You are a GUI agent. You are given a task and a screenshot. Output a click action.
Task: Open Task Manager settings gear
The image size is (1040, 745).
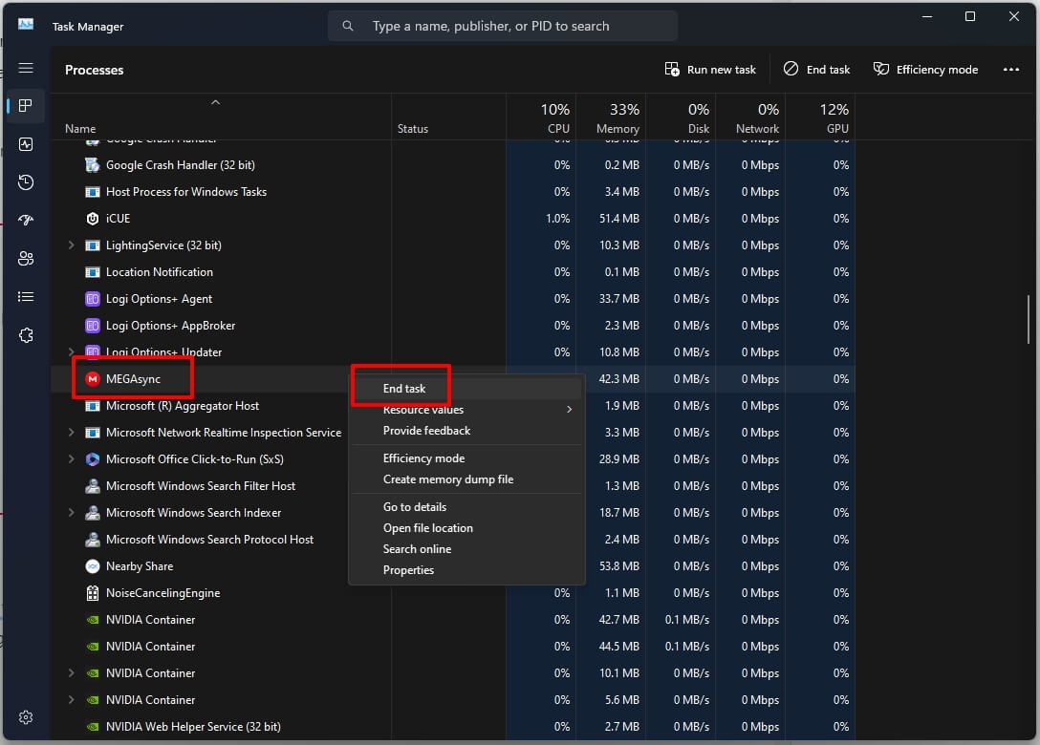(x=26, y=717)
